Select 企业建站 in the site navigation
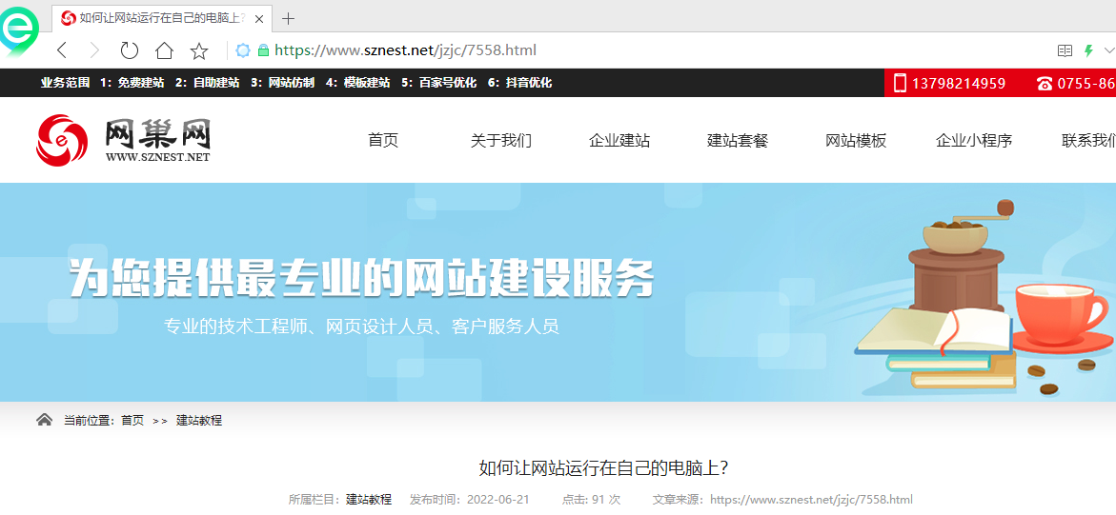The width and height of the screenshot is (1116, 515). coord(619,141)
